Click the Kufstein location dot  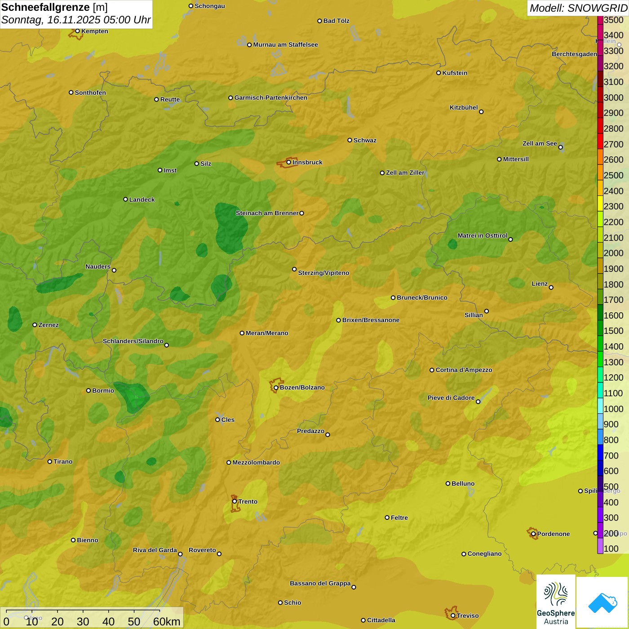coord(439,73)
